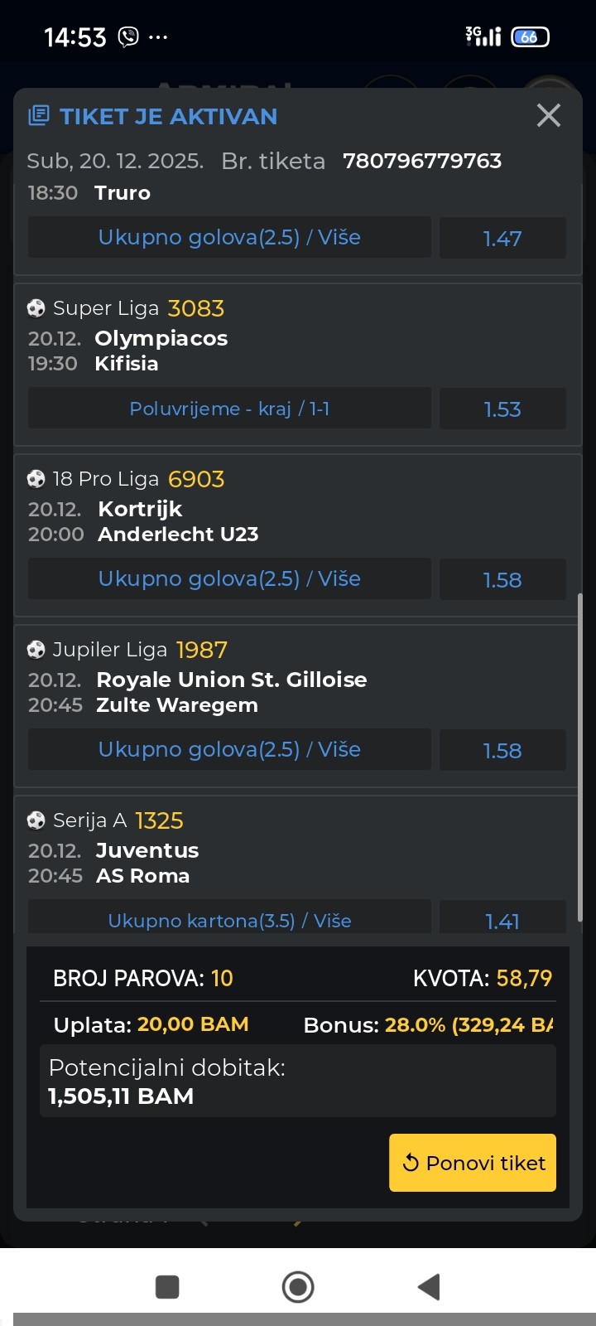Tap the soccer ball icon beside Jupiler Liga
Viewport: 596px width, 1326px height.
click(36, 650)
